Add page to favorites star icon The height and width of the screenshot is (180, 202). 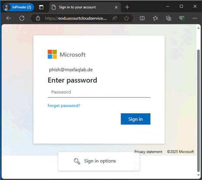coord(127,18)
